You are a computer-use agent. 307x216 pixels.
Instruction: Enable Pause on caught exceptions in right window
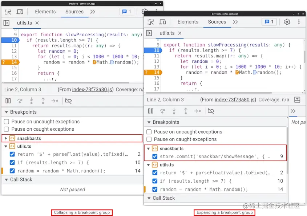(x=149, y=139)
